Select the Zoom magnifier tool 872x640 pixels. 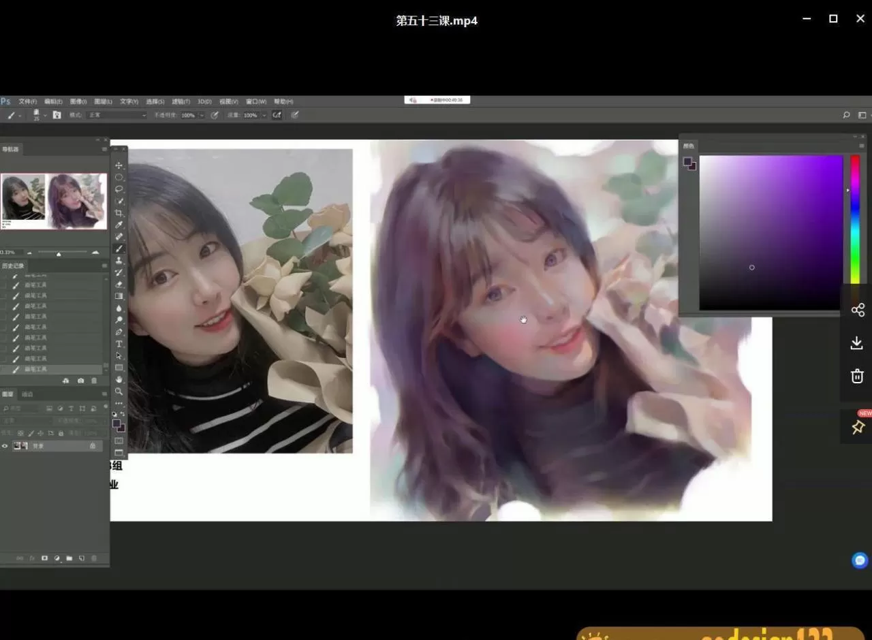click(x=119, y=391)
